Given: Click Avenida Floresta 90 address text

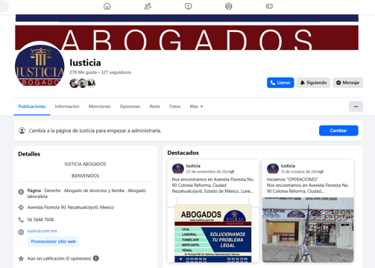Looking at the screenshot, I should (71, 208).
